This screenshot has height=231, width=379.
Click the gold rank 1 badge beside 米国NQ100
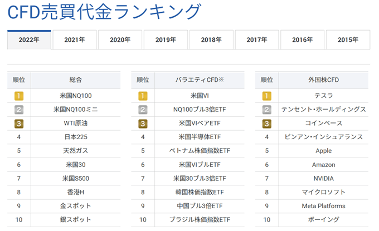(19, 96)
